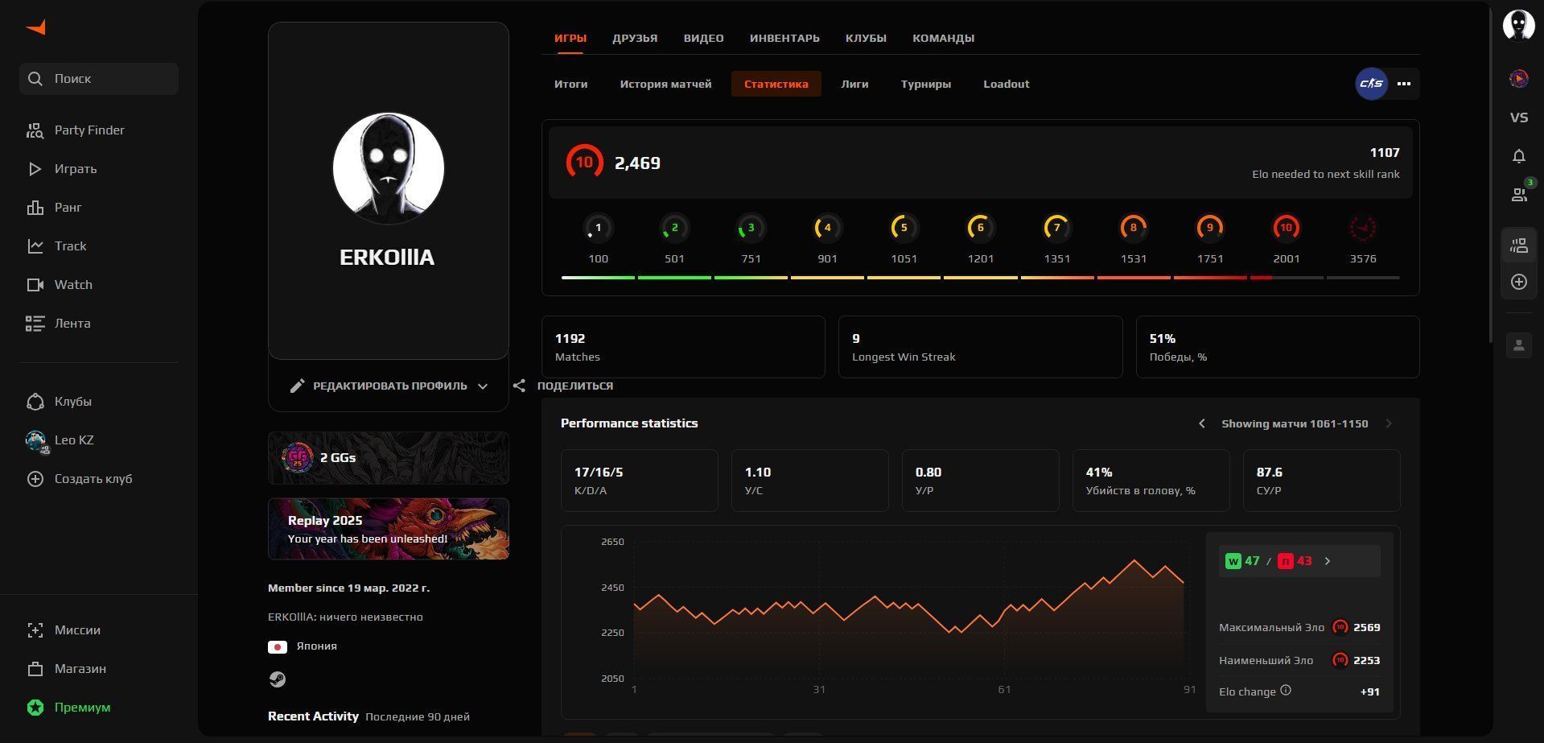Viewport: 1544px width, 743px height.
Task: Click the FACEIT logo icon
Action: coord(36,27)
